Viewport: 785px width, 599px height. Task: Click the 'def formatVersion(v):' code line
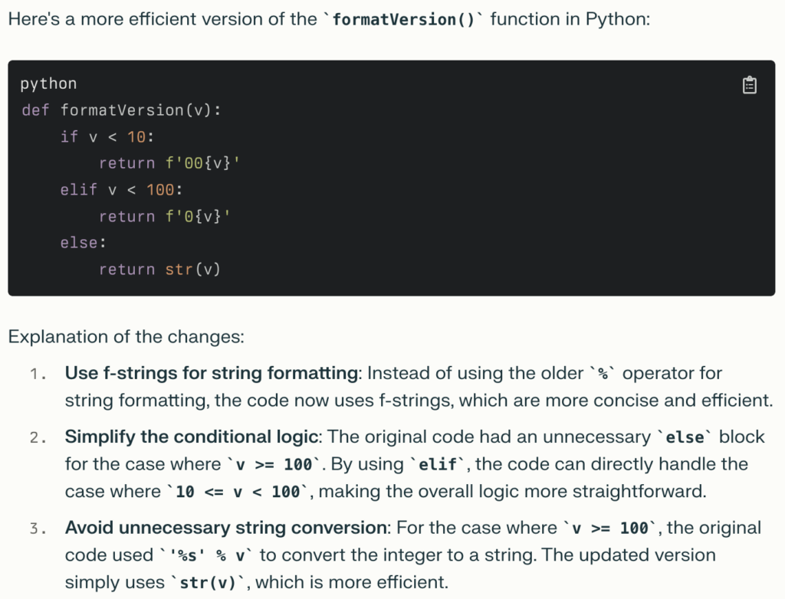pos(121,110)
